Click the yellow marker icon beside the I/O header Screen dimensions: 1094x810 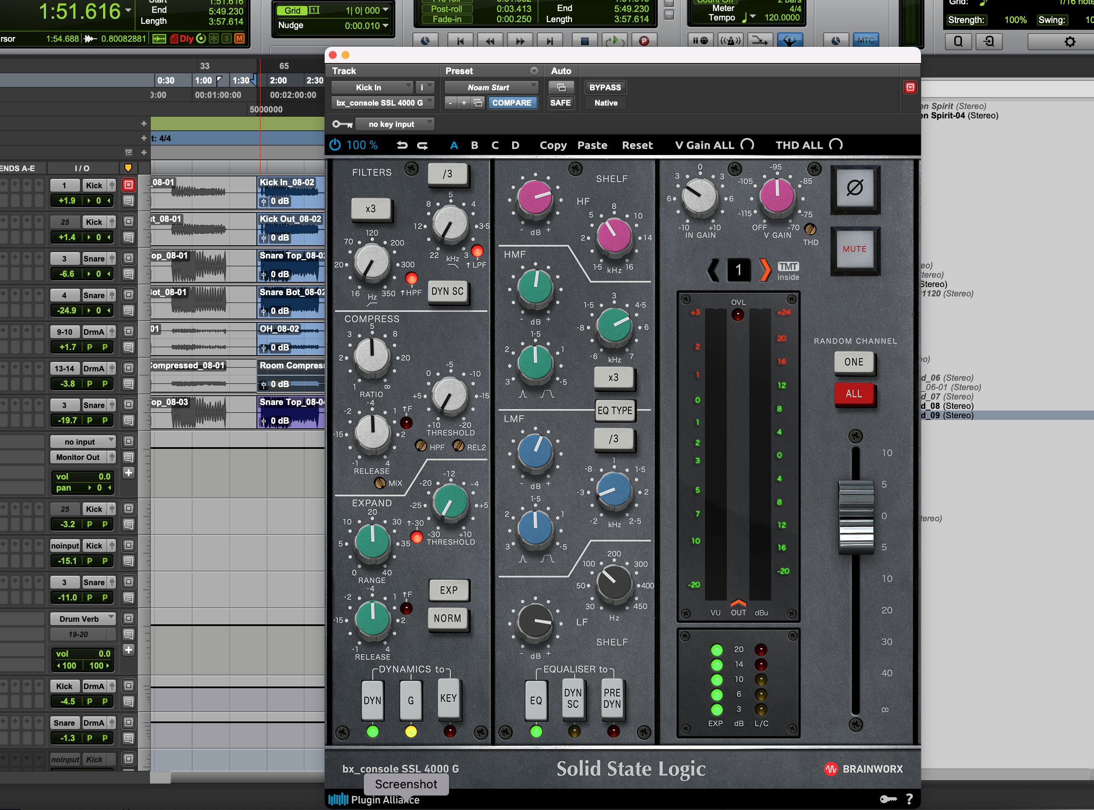point(128,168)
